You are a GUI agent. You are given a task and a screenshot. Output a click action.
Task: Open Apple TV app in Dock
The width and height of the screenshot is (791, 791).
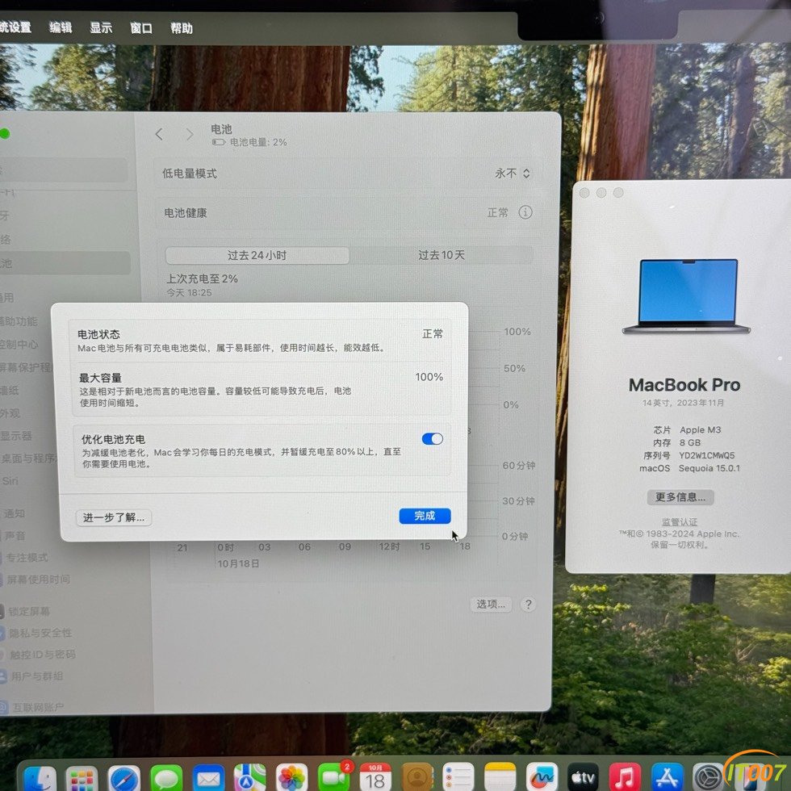[583, 778]
